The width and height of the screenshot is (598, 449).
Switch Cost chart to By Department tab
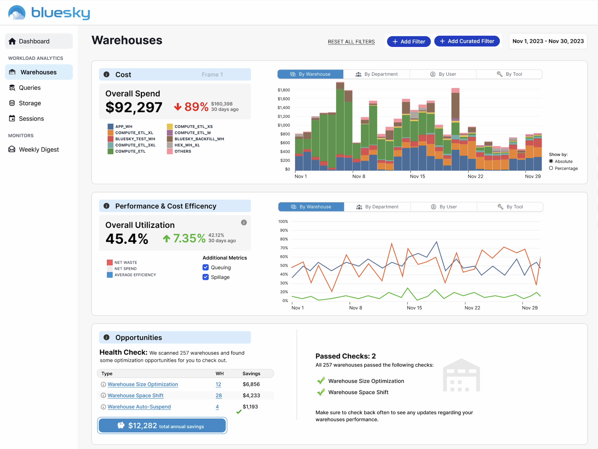point(376,74)
